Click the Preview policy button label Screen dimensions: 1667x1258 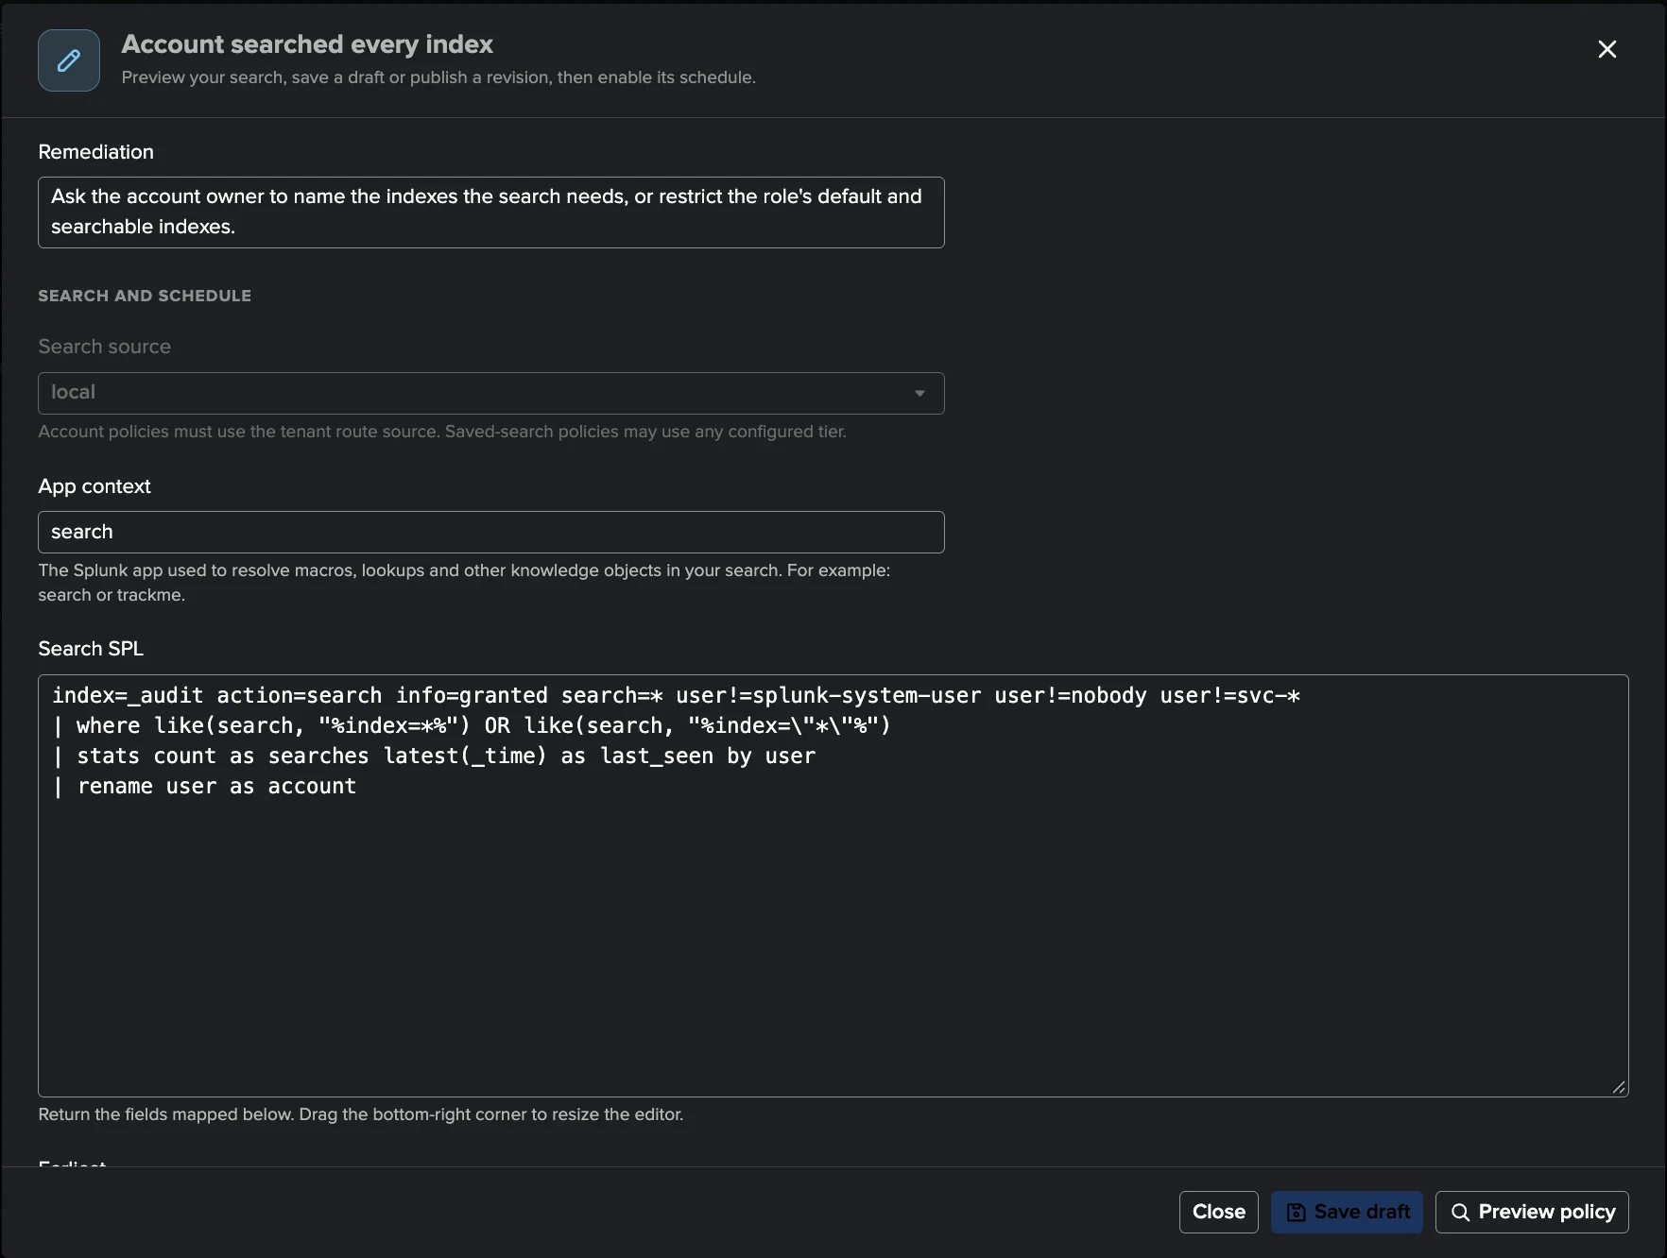(1547, 1213)
